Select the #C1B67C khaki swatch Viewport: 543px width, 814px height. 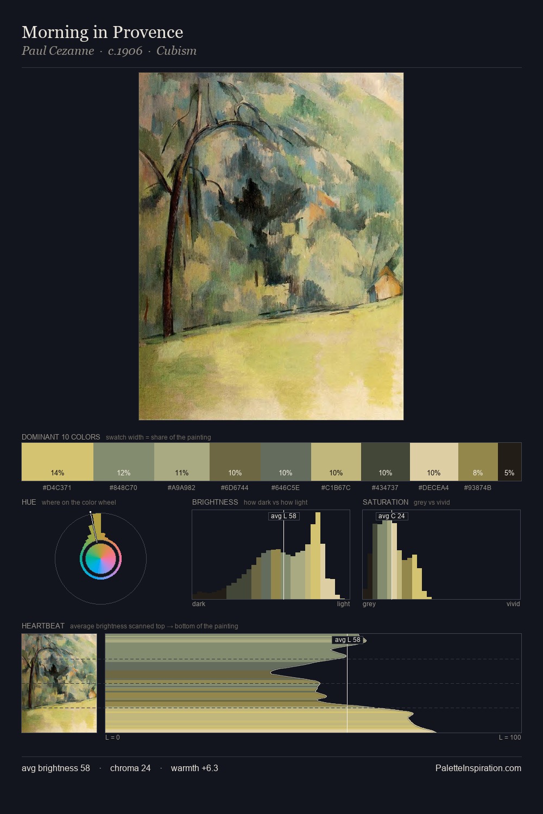336,462
